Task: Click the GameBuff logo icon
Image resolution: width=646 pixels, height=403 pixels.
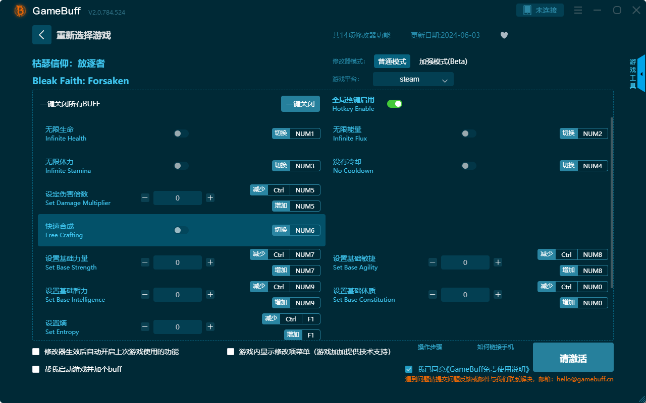Action: (20, 11)
